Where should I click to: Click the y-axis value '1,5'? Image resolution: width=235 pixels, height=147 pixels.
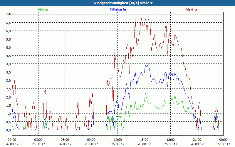(9, 106)
